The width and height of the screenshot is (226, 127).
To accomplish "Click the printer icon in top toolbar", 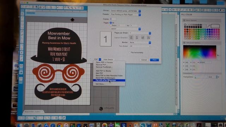I will tap(40, 7).
